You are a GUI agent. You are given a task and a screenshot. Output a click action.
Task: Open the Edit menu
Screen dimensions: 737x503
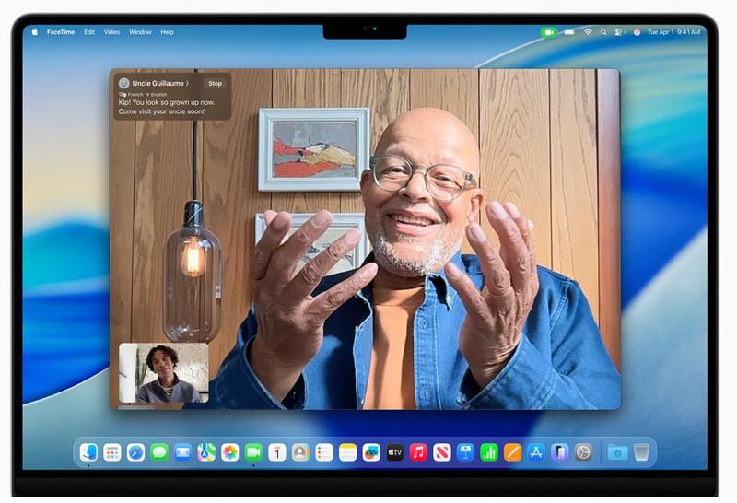89,32
